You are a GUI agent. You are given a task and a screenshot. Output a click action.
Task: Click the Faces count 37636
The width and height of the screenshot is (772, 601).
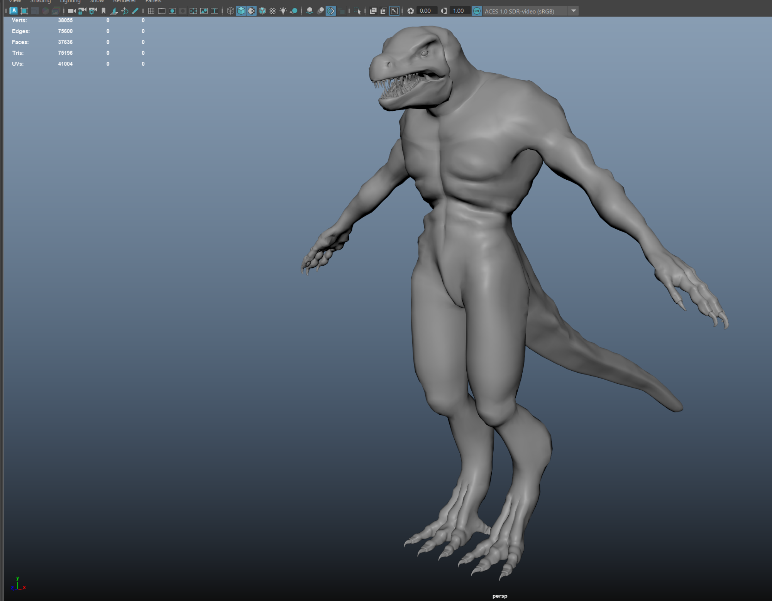(x=65, y=42)
